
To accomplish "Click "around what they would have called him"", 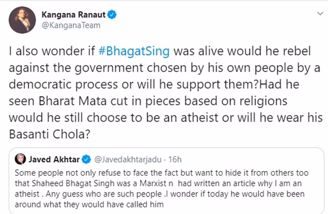I will (x=89, y=204).
